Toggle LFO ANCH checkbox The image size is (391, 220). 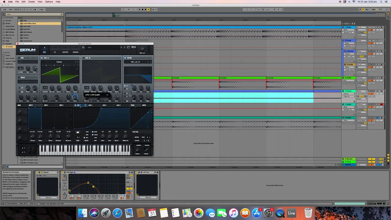(x=93, y=135)
